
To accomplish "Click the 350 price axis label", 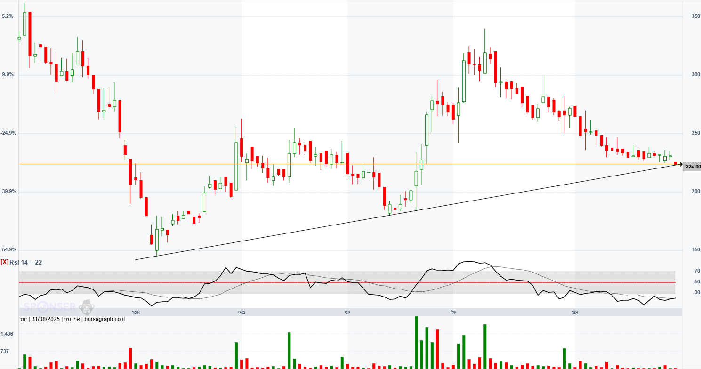I will 695,16.
